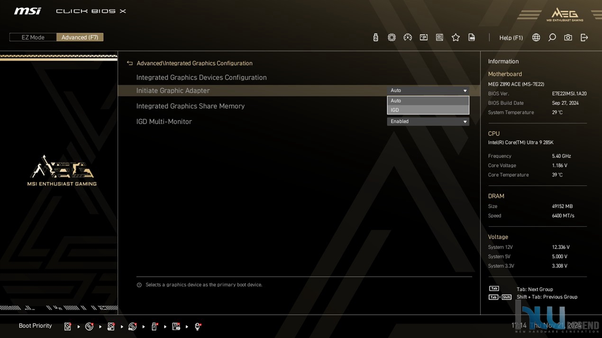This screenshot has height=338, width=602.
Task: Select the first optical disc boot priority icon
Action: tap(89, 326)
